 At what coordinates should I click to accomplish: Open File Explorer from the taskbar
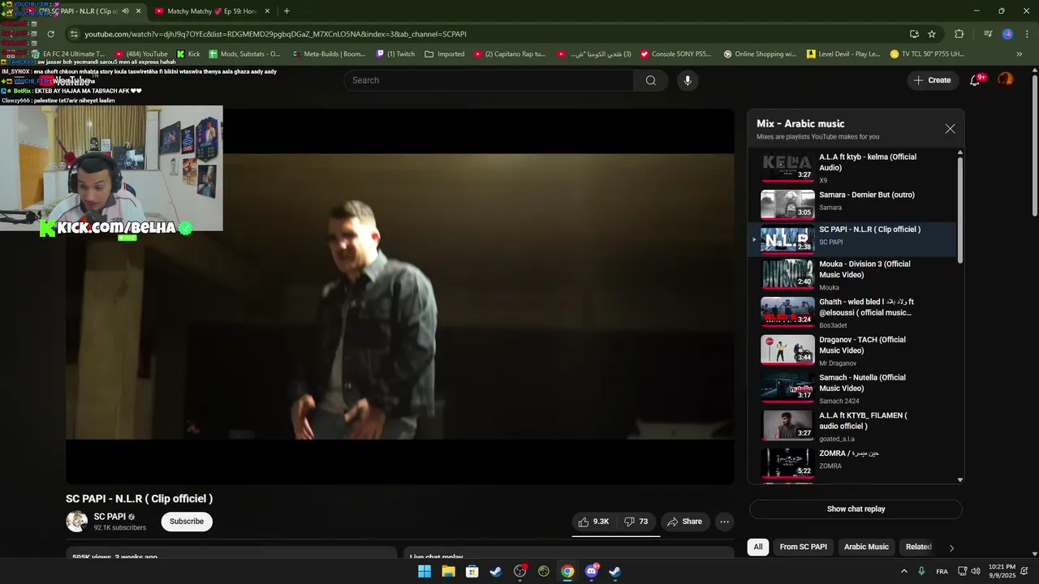click(x=448, y=571)
